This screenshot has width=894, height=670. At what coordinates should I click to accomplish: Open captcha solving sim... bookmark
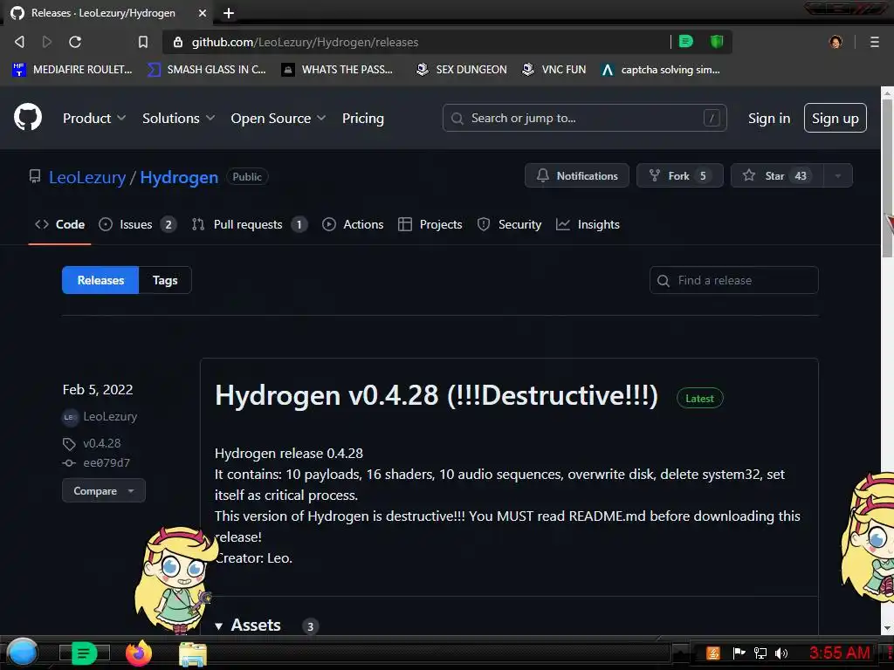661,70
